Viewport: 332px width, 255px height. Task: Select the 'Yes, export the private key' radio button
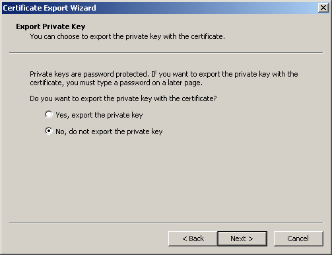(49, 114)
